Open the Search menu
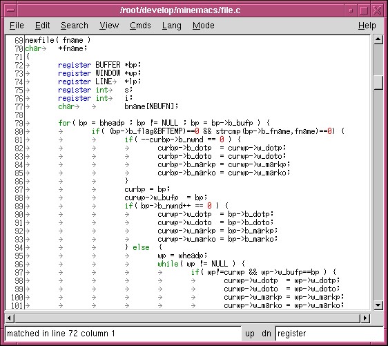The height and width of the screenshot is (346, 388). 75,26
